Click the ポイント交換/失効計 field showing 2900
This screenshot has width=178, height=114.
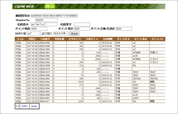pyautogui.click(x=124, y=29)
